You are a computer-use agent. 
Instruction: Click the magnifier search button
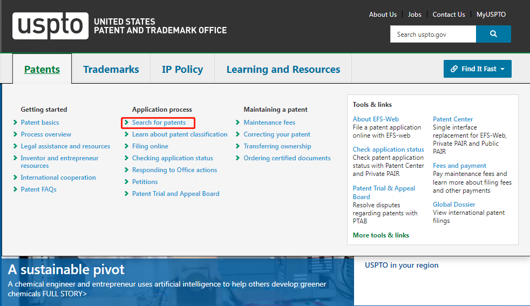tap(493, 34)
